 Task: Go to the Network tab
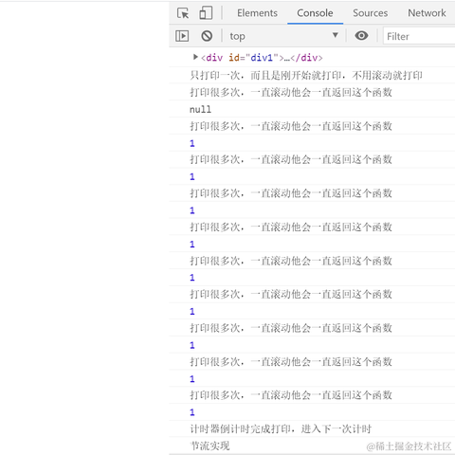[x=427, y=13]
